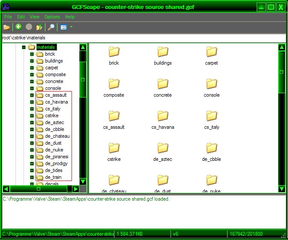Select de_piranesi in the folder tree

(x=57, y=157)
